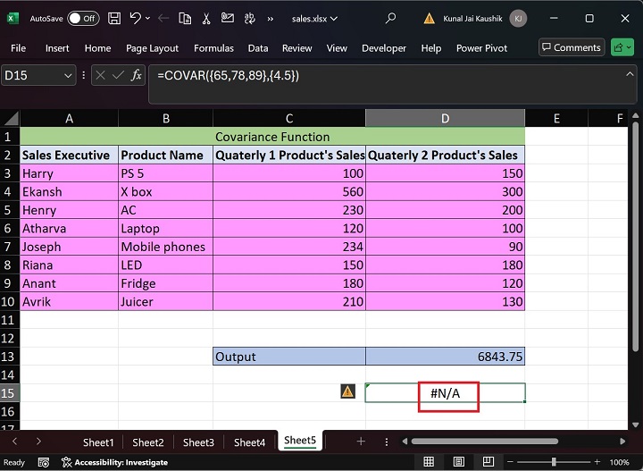This screenshot has height=471, width=643.
Task: Click the error warning icon beside D15
Action: click(347, 391)
